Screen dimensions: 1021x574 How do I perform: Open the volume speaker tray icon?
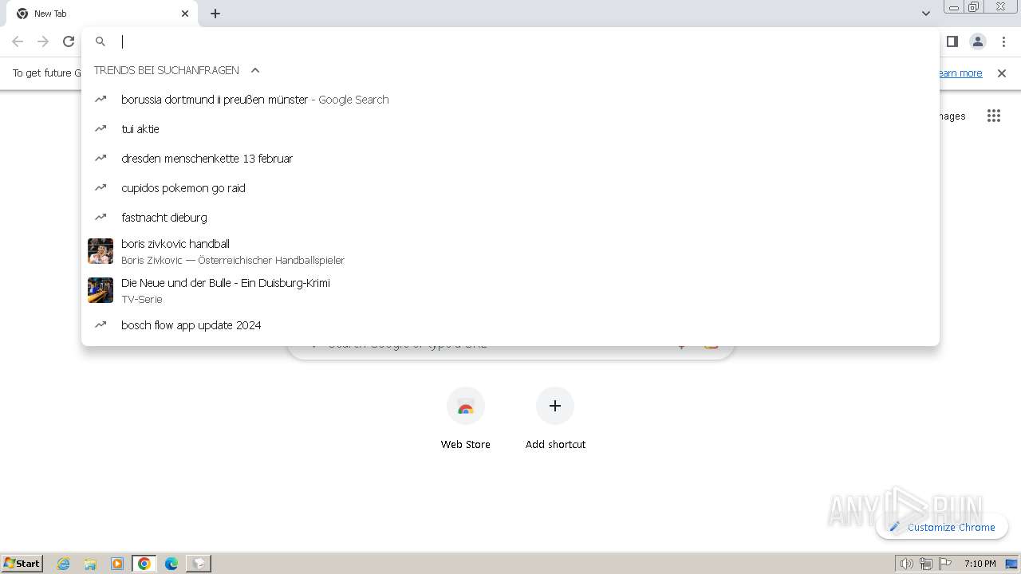click(907, 564)
